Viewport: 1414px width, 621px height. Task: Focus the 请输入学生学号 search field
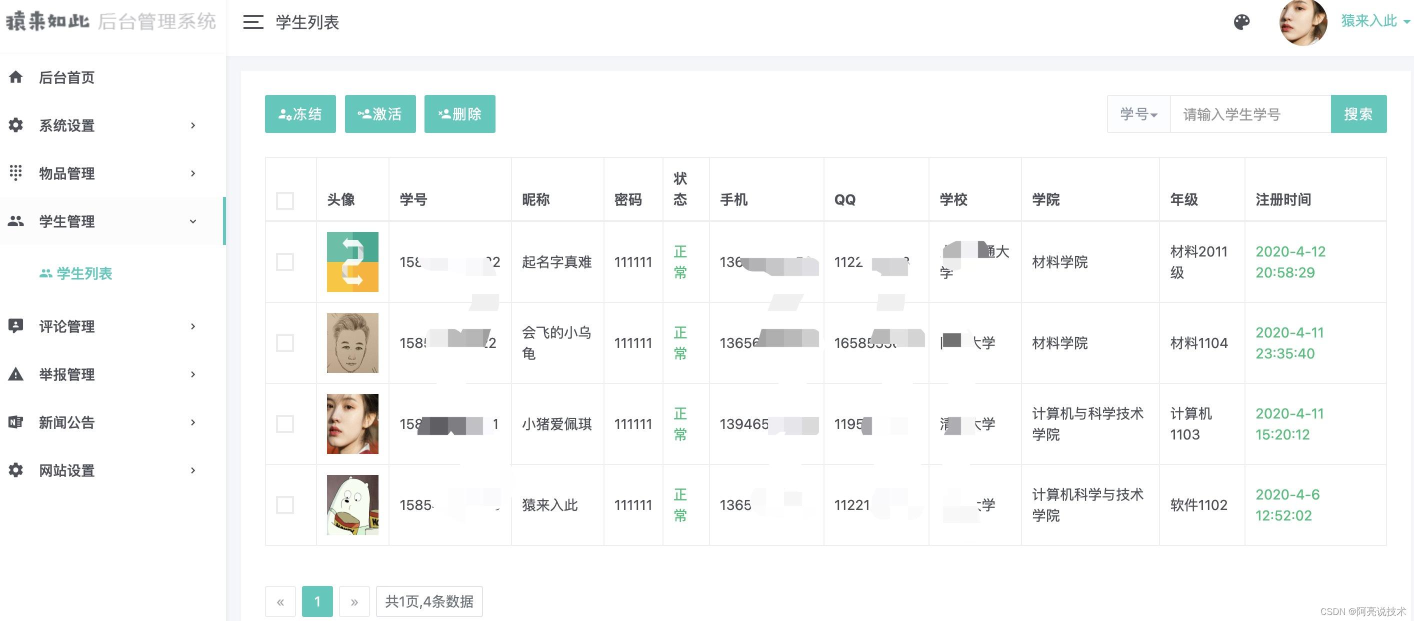[x=1250, y=114]
